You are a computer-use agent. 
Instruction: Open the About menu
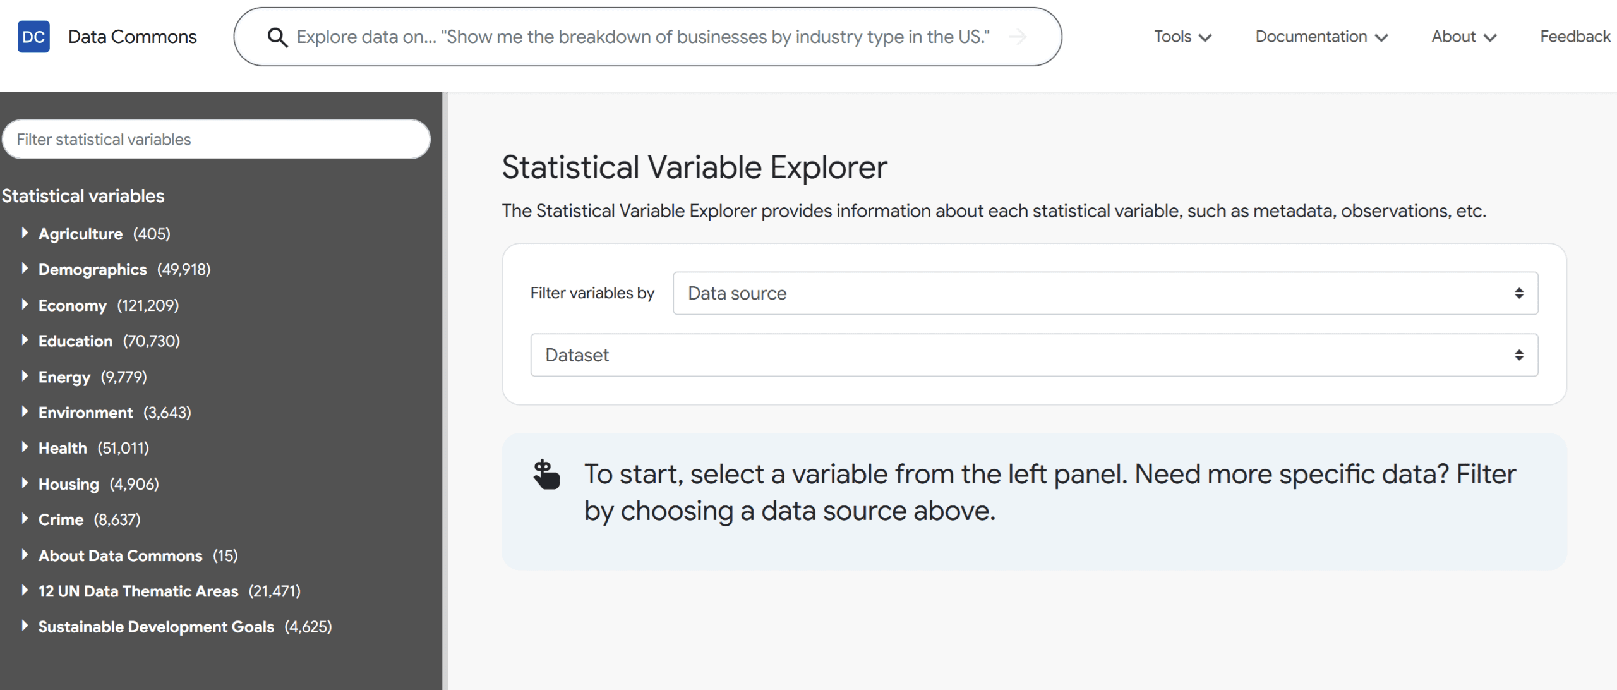(1464, 37)
